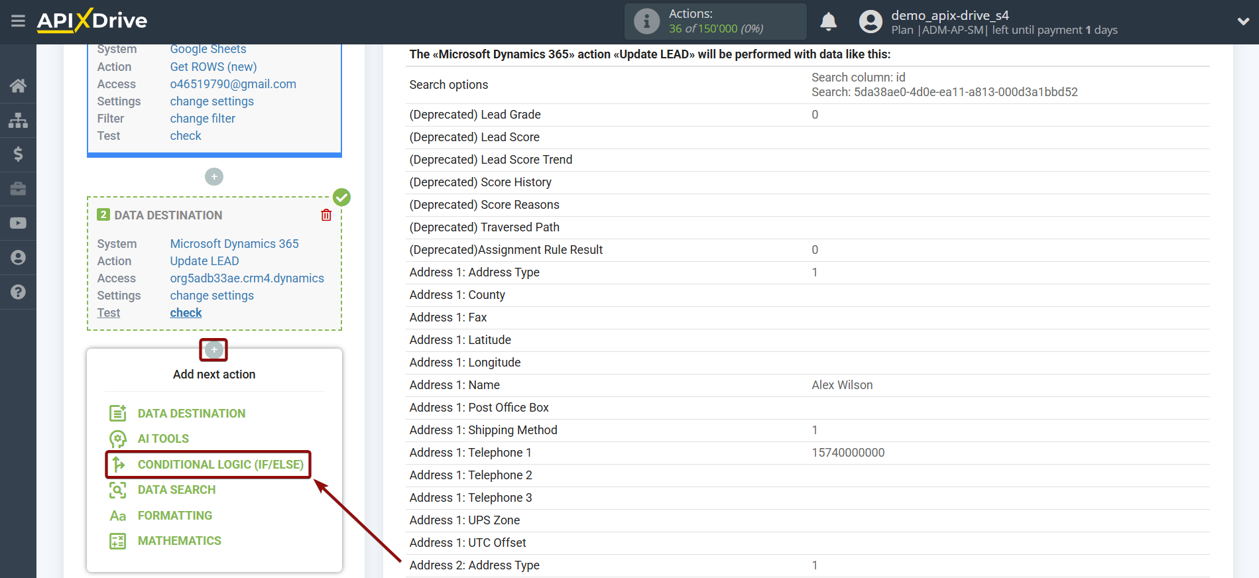The height and width of the screenshot is (578, 1259).
Task: Click change settings in Google Sheets block
Action: pos(212,101)
